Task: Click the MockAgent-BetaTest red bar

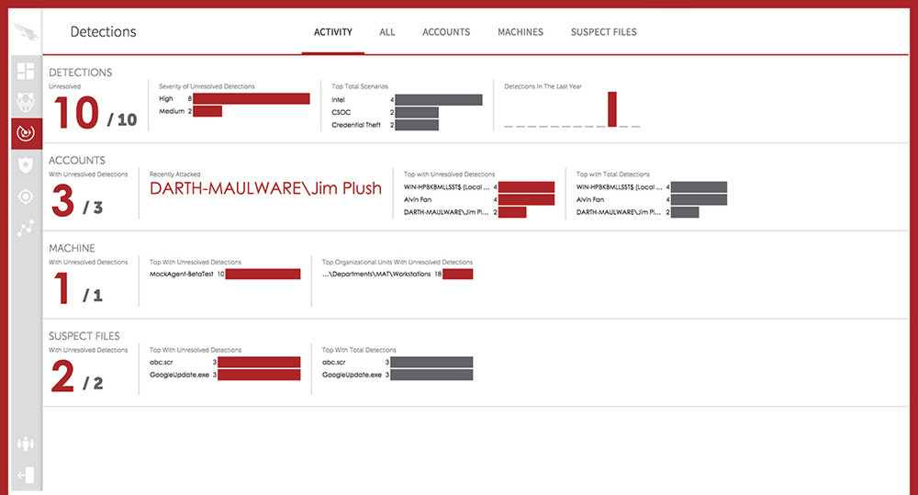Action: coord(263,275)
